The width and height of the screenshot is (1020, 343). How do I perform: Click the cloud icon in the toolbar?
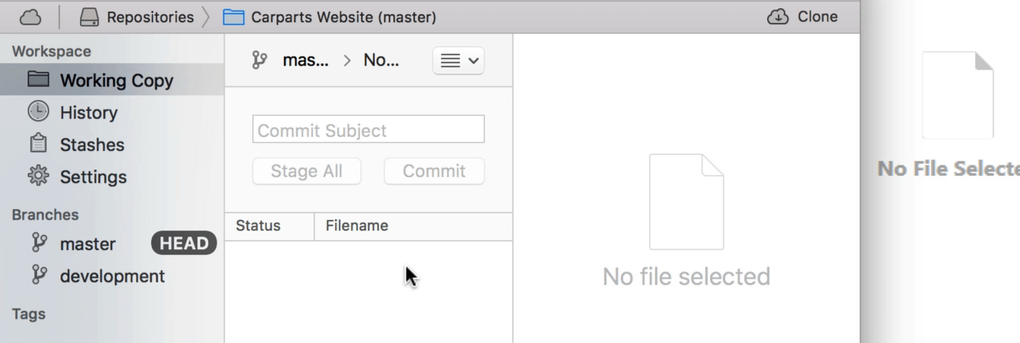(x=30, y=17)
